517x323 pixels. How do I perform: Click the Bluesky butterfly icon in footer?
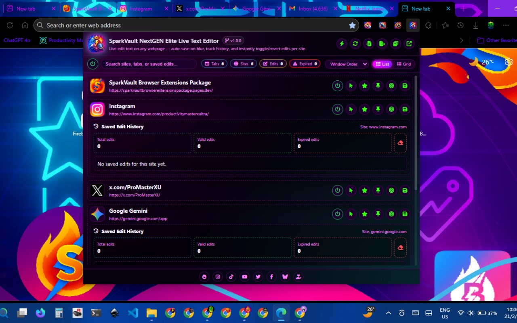tap(285, 277)
